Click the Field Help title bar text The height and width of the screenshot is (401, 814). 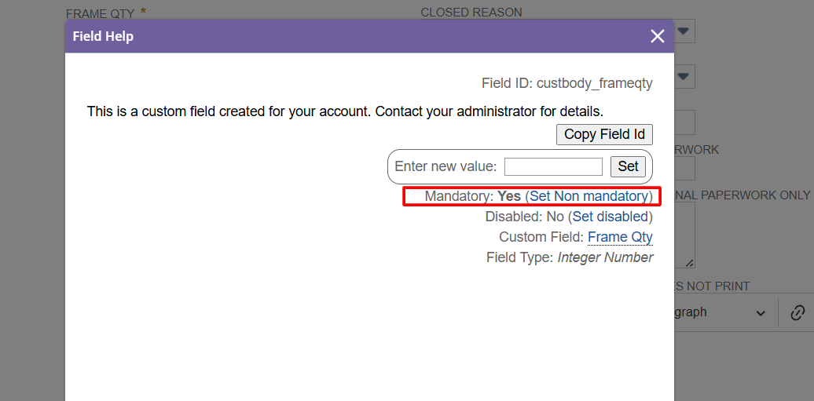(103, 36)
